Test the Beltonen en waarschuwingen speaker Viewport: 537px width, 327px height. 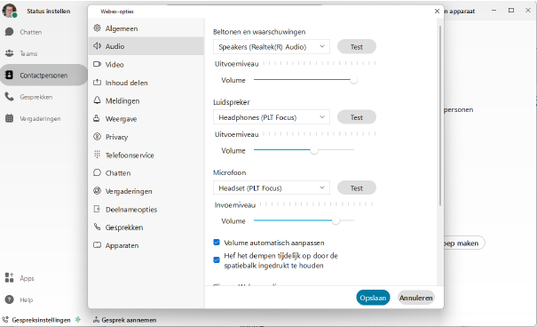click(357, 46)
